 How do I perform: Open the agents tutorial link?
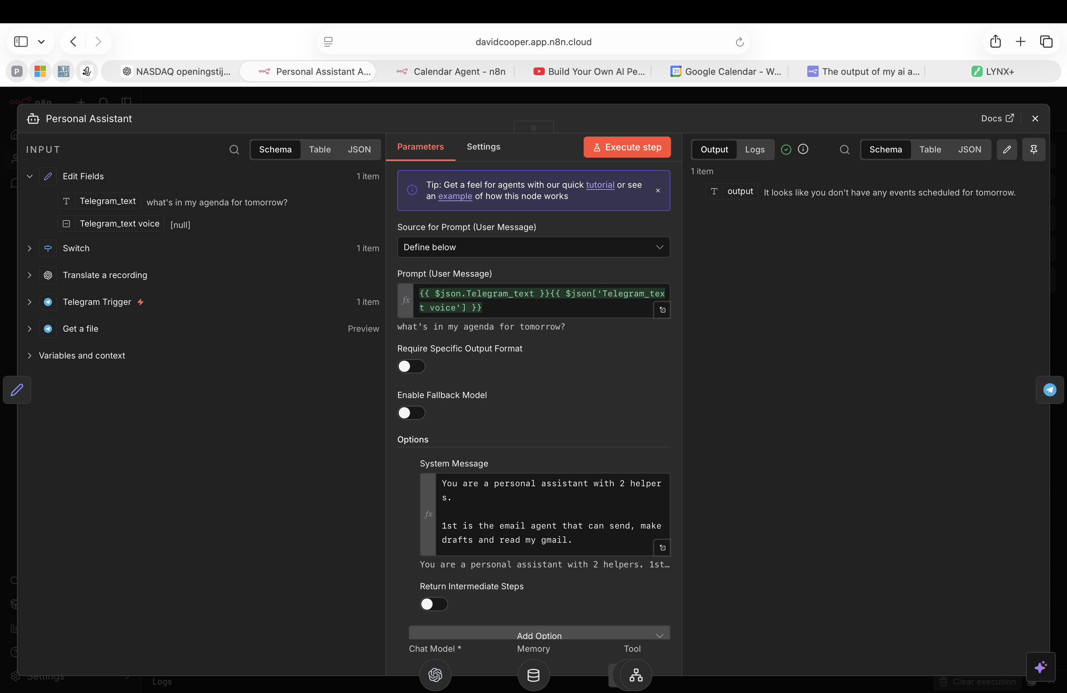click(x=600, y=185)
